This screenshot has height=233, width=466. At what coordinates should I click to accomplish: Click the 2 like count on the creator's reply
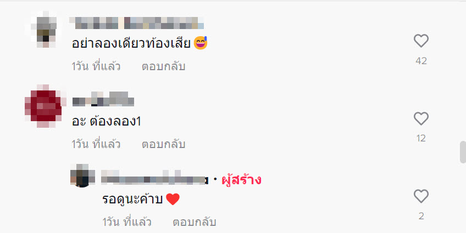(421, 216)
